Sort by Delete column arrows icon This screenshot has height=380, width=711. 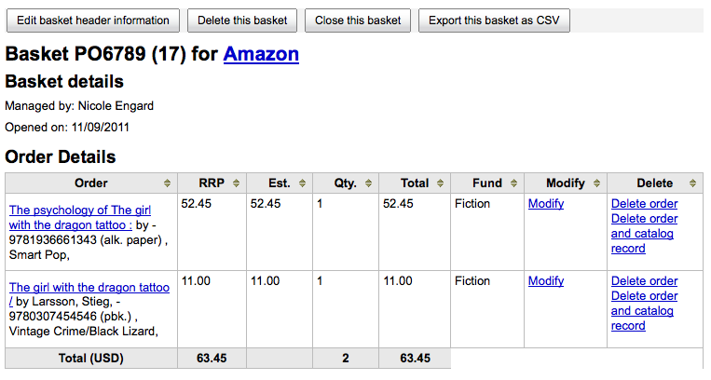click(x=692, y=183)
